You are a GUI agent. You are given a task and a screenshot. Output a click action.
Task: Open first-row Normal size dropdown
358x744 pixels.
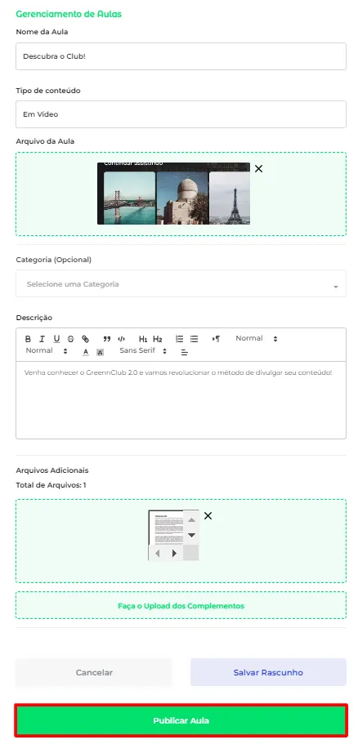click(x=257, y=338)
